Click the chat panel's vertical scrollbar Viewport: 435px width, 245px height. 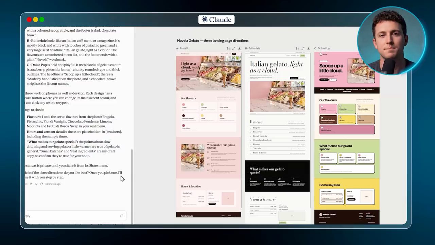coord(132,186)
